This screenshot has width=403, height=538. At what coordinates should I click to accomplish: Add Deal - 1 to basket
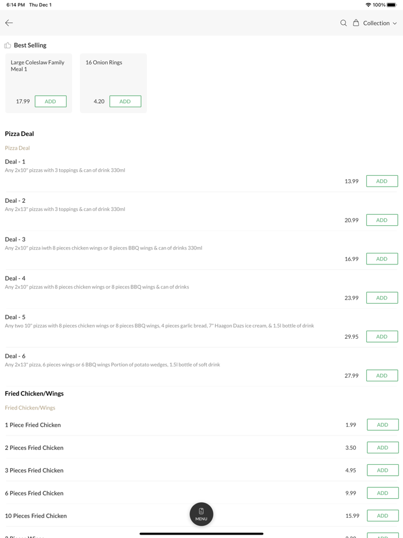[382, 181]
